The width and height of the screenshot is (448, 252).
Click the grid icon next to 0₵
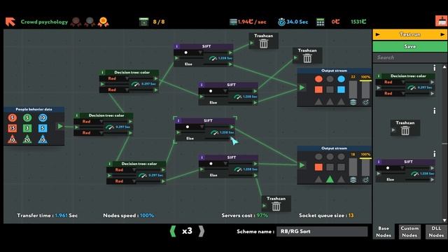321,22
